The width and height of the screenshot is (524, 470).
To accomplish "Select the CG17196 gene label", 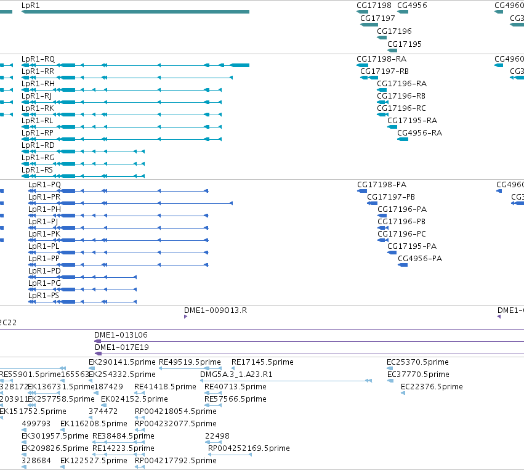I will (394, 31).
